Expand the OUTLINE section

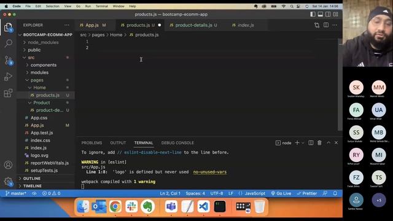[32, 179]
